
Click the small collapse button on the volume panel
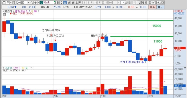coord(185,68)
